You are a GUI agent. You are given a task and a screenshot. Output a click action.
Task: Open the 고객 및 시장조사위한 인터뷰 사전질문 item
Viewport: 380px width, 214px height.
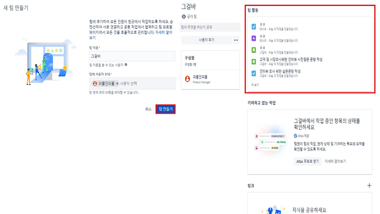291,59
